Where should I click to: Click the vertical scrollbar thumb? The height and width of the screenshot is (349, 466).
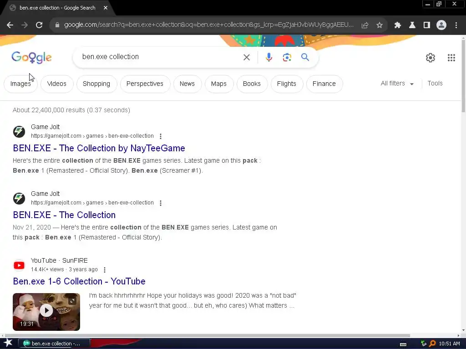[463, 76]
